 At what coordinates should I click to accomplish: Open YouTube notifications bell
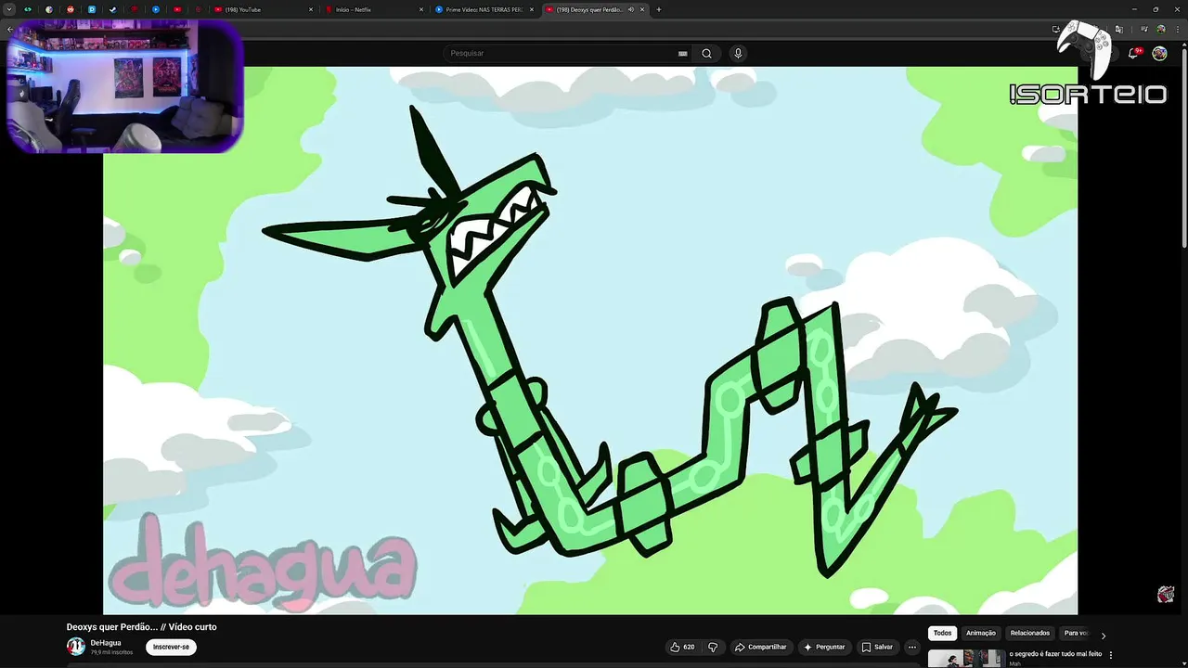(x=1133, y=53)
